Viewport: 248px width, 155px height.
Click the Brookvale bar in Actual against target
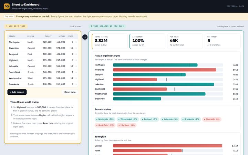pos(137,99)
